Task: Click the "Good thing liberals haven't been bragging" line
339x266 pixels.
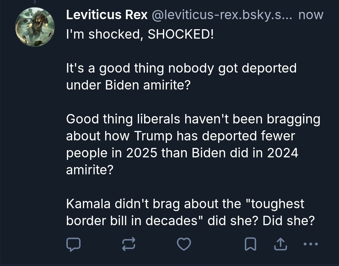Action: [x=193, y=119]
